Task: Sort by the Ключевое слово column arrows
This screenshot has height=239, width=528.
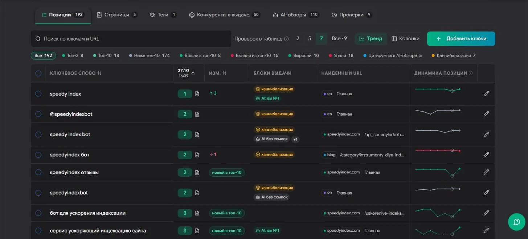Action: point(99,73)
